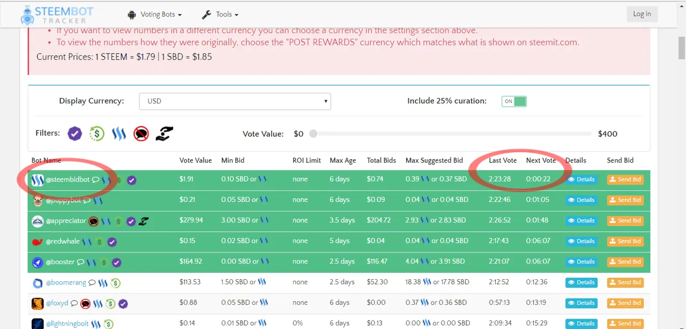Toggle the red no-comment filter
Viewport: 686px width, 329px height.
pos(141,133)
